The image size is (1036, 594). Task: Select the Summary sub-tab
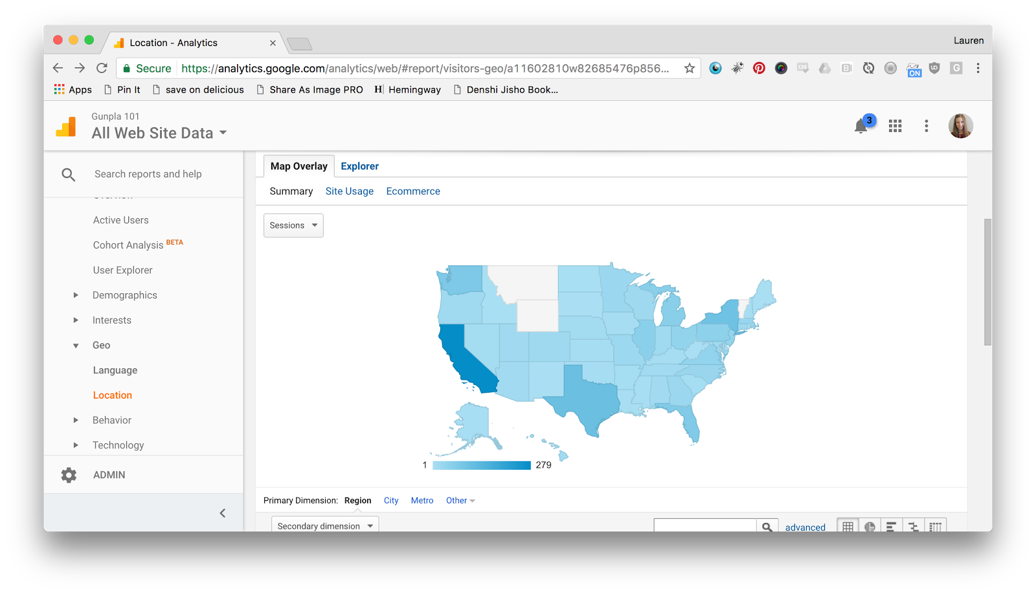(x=291, y=192)
